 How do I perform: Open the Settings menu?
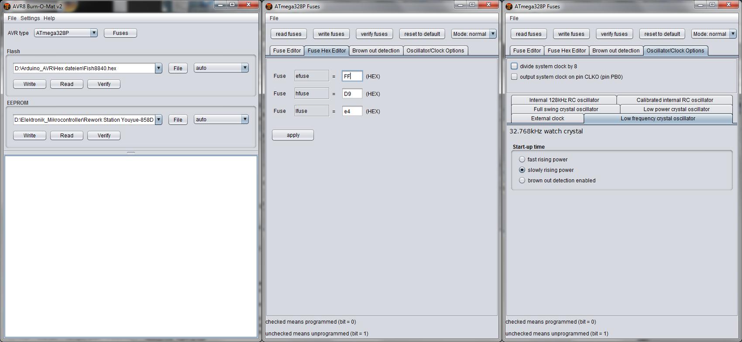tap(30, 18)
